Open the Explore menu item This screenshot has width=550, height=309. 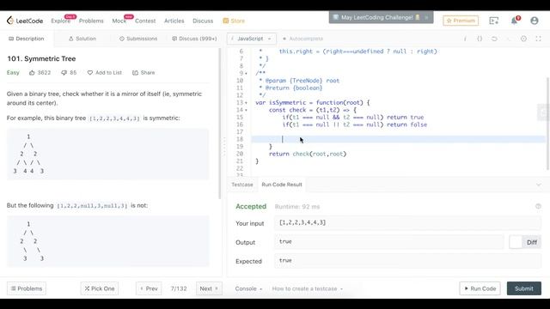pyautogui.click(x=61, y=21)
